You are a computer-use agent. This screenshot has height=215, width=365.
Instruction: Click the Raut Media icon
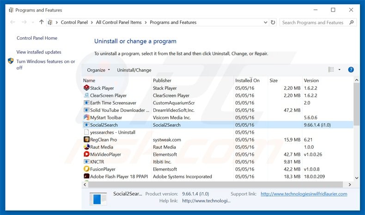[86, 147]
